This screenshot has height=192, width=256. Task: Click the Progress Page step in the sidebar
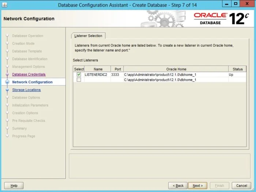click(23, 136)
